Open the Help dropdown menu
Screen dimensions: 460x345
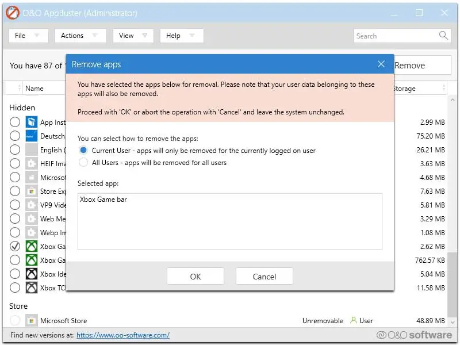coord(182,36)
